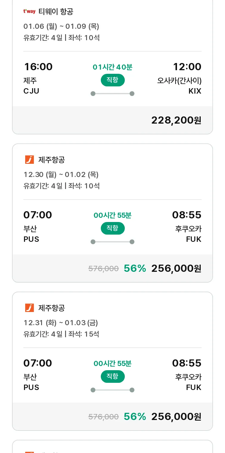
Task: Tap 08:55 Fukuoka arrival on 12.31 flight
Action: pos(187,363)
